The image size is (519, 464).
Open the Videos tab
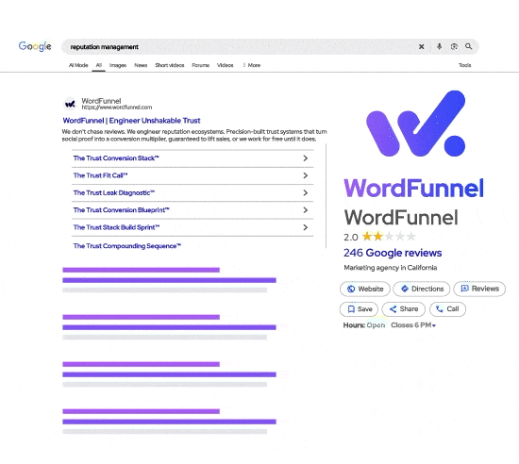coord(226,65)
